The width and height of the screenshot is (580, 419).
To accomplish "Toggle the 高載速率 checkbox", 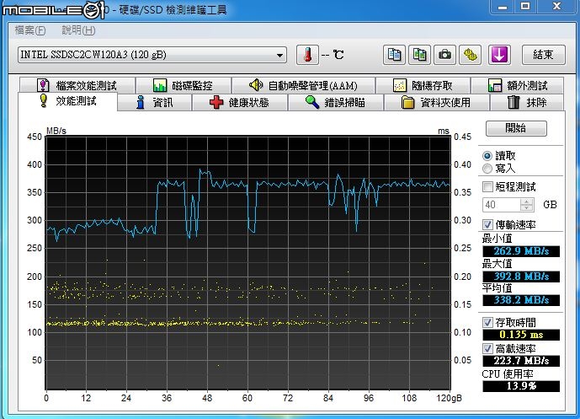I will tap(487, 348).
